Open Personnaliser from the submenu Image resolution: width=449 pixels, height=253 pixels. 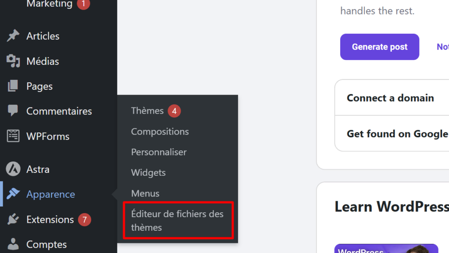[x=159, y=152]
